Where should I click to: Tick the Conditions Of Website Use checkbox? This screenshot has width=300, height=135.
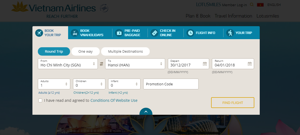point(40,101)
